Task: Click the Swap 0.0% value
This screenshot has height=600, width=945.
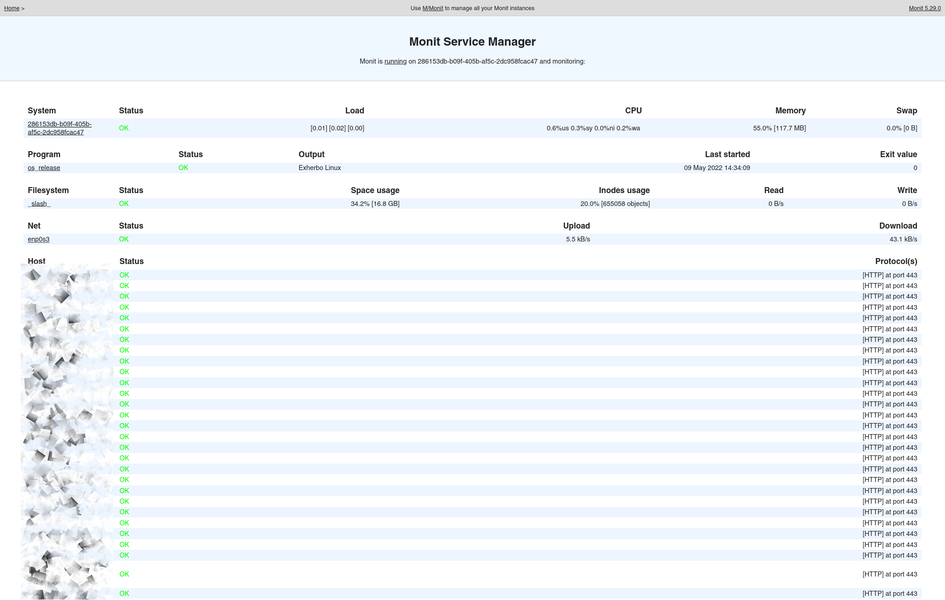Action: coord(901,128)
